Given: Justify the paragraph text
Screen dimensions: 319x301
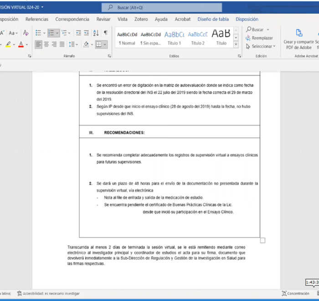Looking at the screenshot, I should tap(62, 44).
